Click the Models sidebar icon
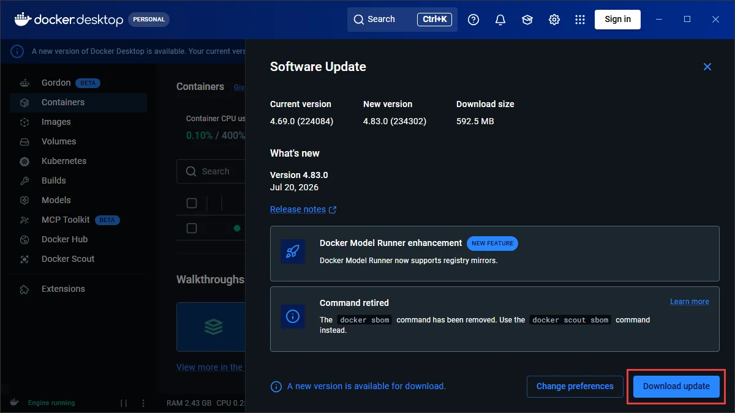The width and height of the screenshot is (735, 413). 24,200
